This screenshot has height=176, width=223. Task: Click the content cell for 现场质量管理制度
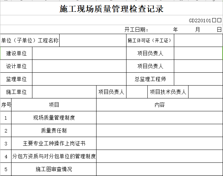click(159, 118)
